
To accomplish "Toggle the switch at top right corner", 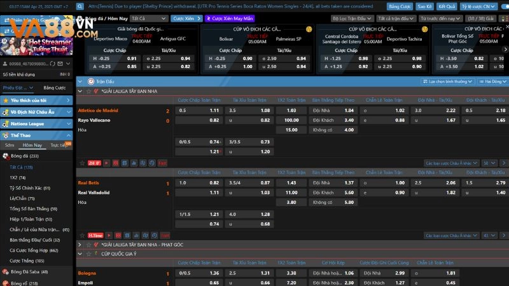I will 505,6.
